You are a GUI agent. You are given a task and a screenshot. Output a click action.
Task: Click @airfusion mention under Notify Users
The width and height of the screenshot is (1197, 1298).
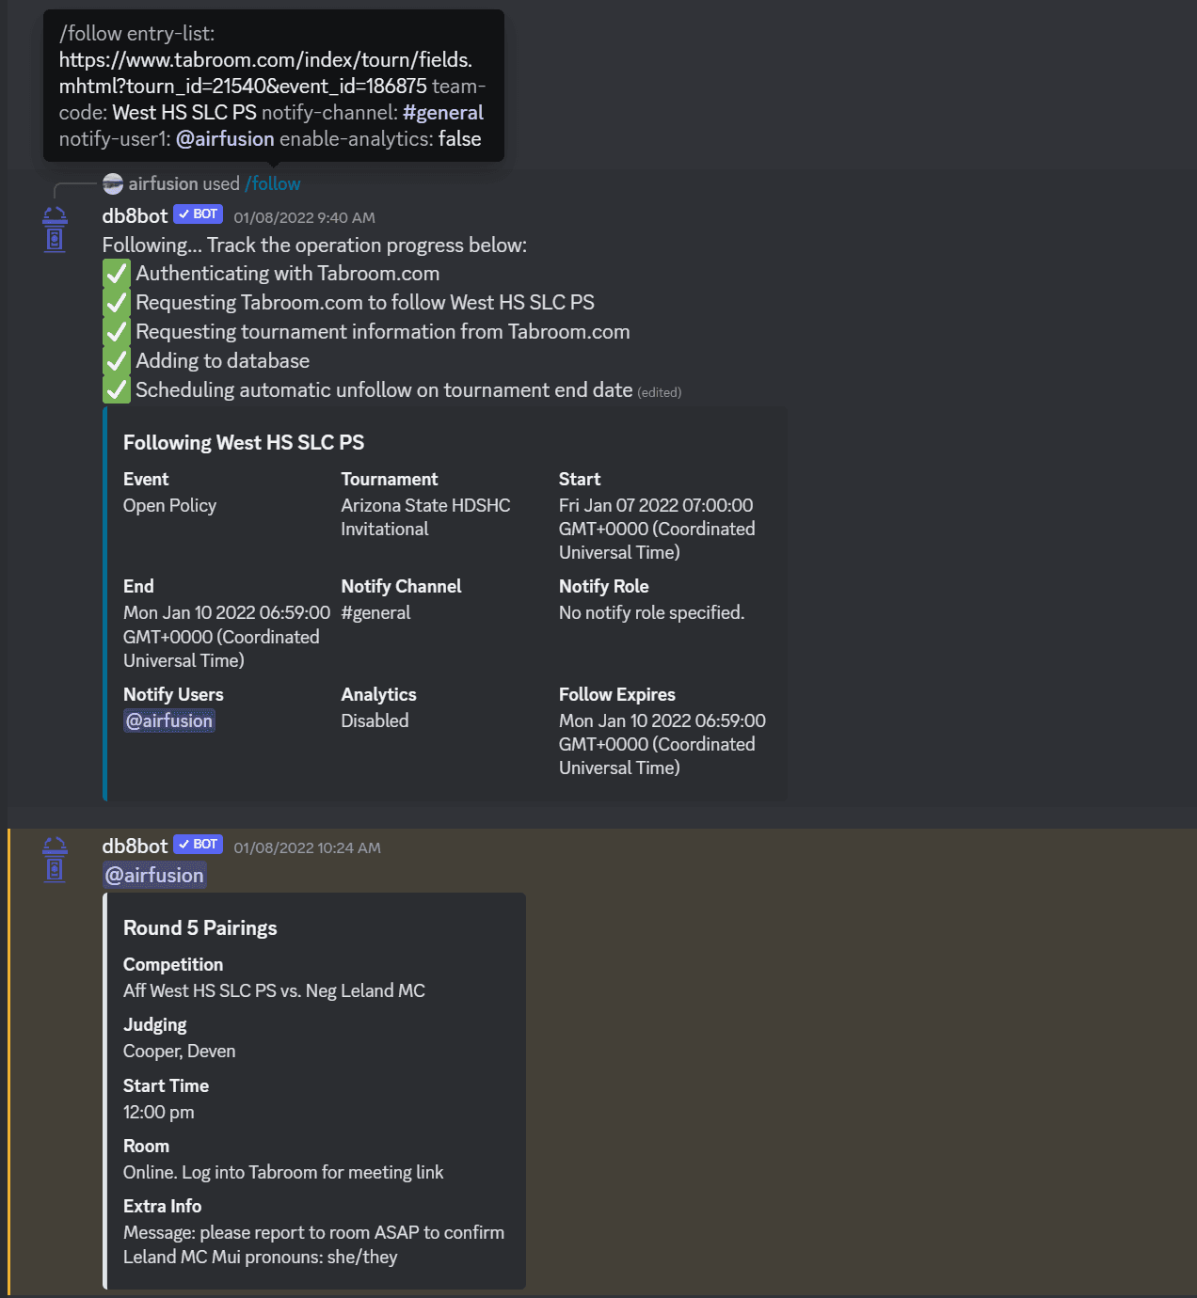(169, 721)
